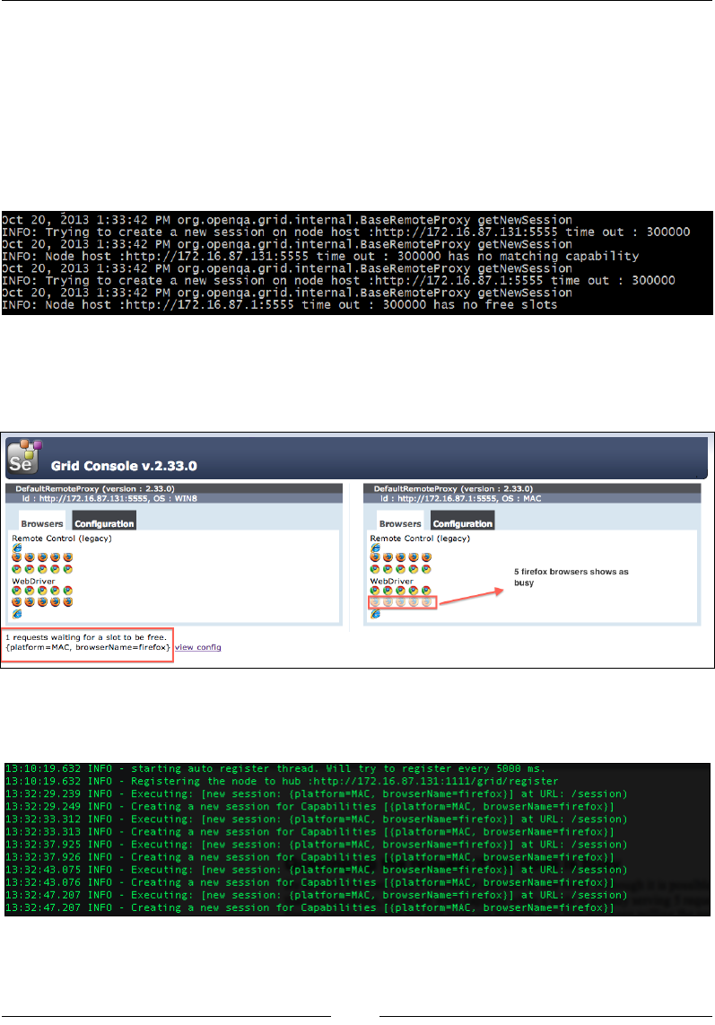Click Internet Explorer icon under WIN8 WebDriver
This screenshot has height=1025, width=715.
[17, 614]
